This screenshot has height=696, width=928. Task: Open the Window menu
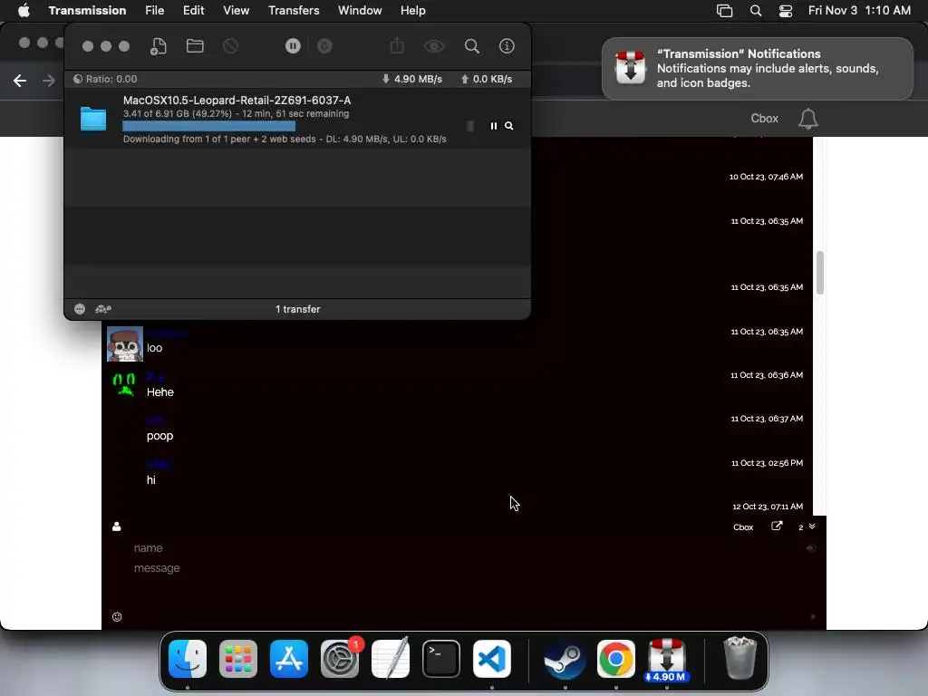360,11
